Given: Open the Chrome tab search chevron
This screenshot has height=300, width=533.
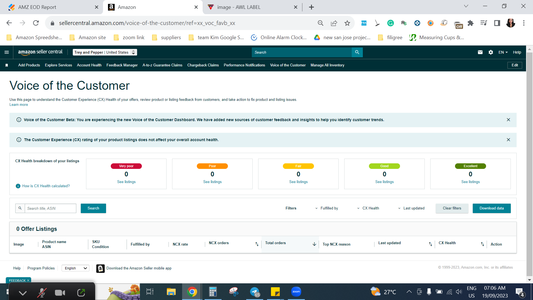Looking at the screenshot, I should tap(466, 6).
